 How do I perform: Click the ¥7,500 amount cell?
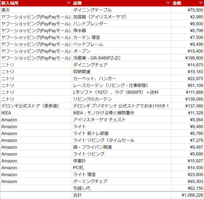[x=188, y=37]
